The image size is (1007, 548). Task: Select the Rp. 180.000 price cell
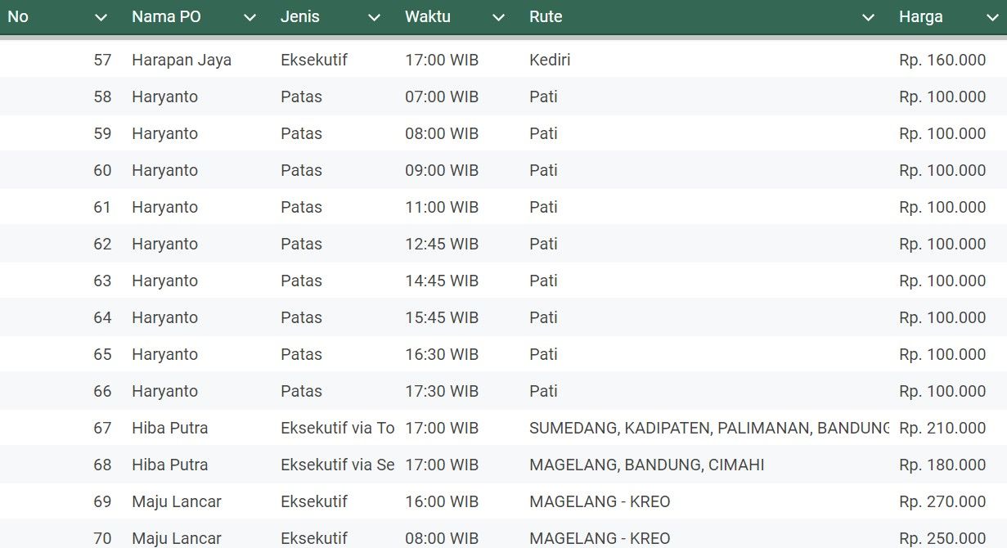click(942, 465)
